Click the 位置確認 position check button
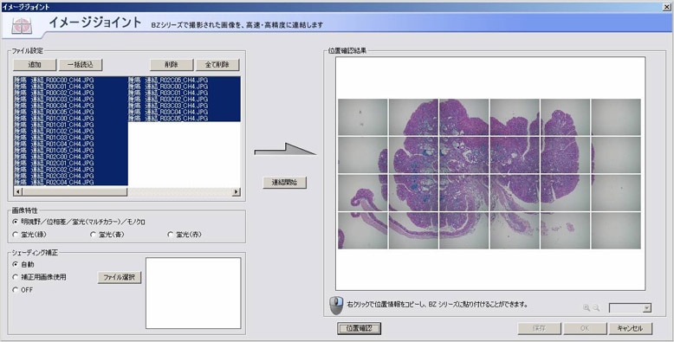The width and height of the screenshot is (674, 342). [x=359, y=328]
